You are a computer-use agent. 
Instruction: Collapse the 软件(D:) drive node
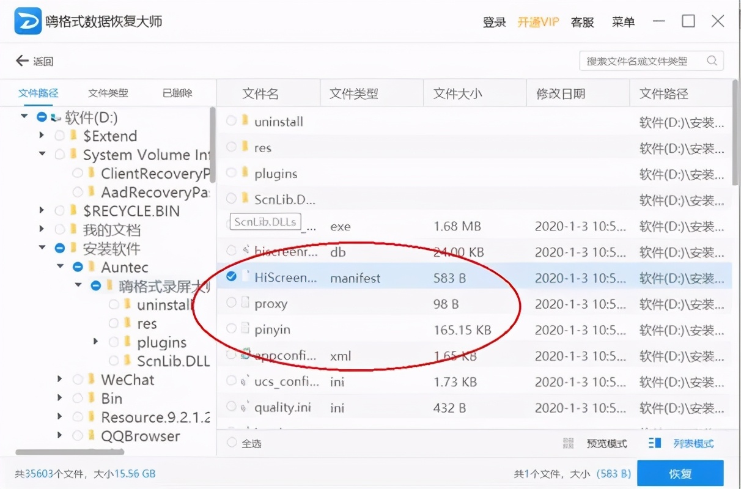pyautogui.click(x=24, y=116)
